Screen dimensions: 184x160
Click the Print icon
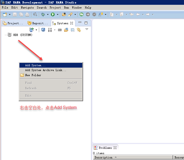click(x=27, y=15)
